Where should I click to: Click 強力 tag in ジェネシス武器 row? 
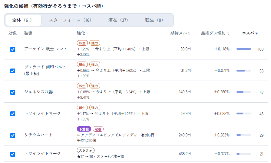click(95, 86)
